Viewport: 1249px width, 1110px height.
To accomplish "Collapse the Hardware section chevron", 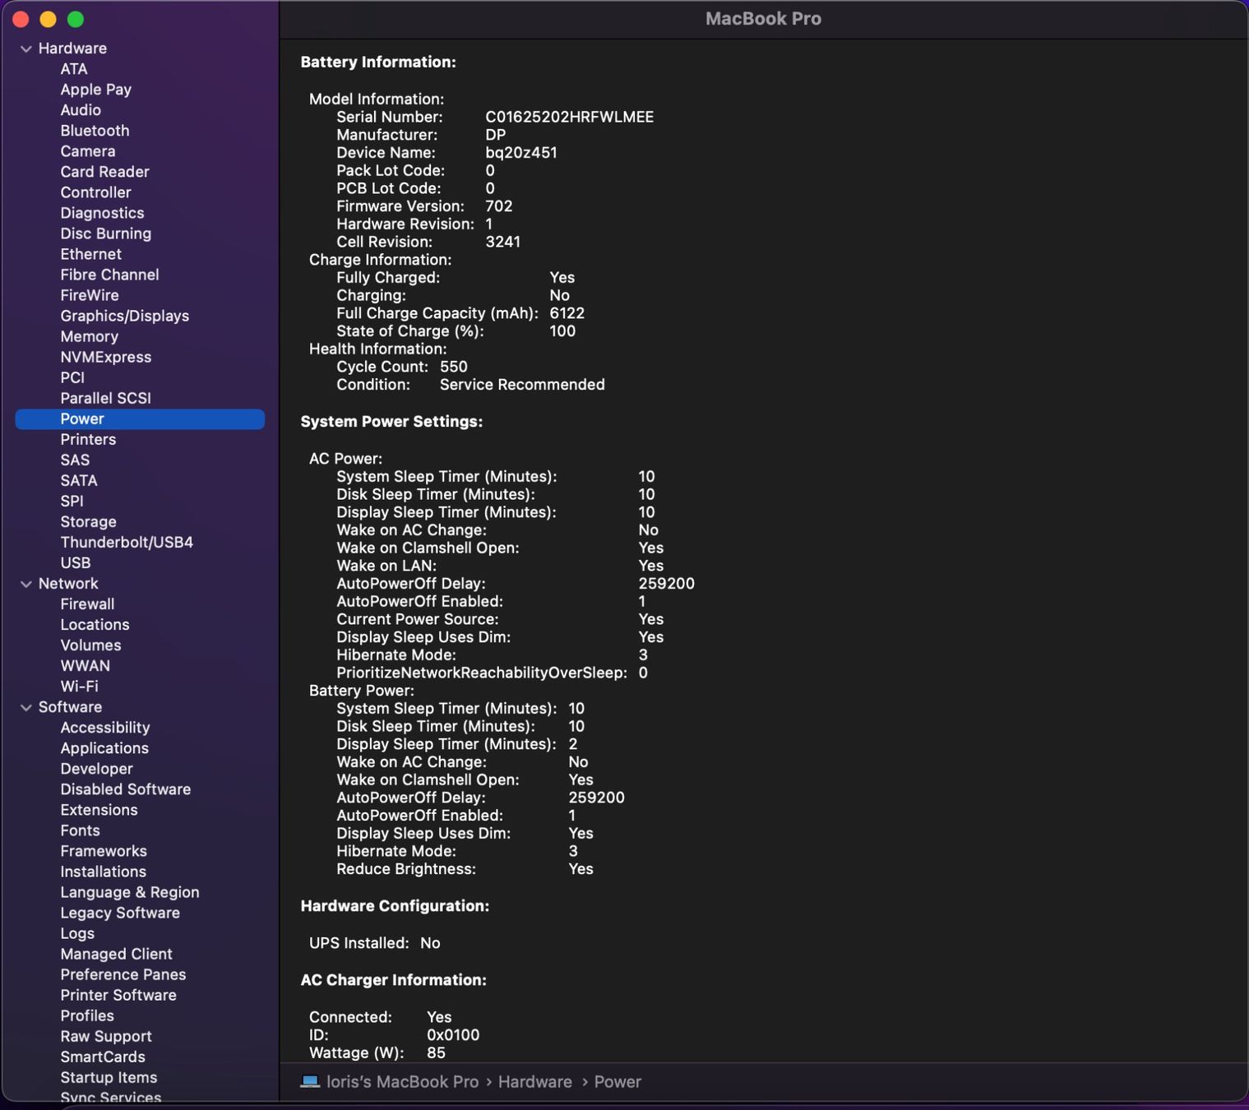I will pyautogui.click(x=26, y=49).
